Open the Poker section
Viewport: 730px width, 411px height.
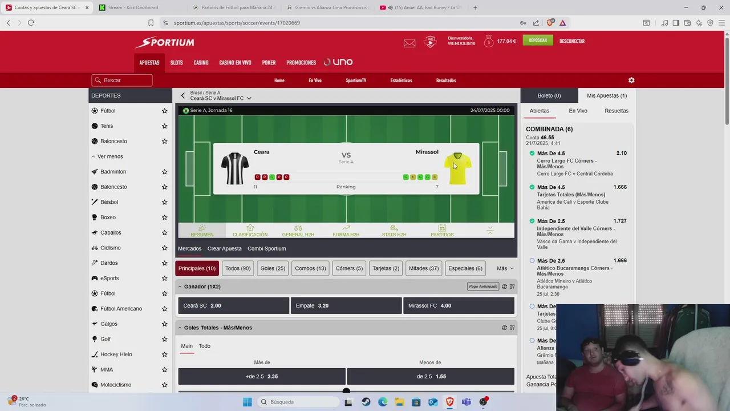(269, 63)
